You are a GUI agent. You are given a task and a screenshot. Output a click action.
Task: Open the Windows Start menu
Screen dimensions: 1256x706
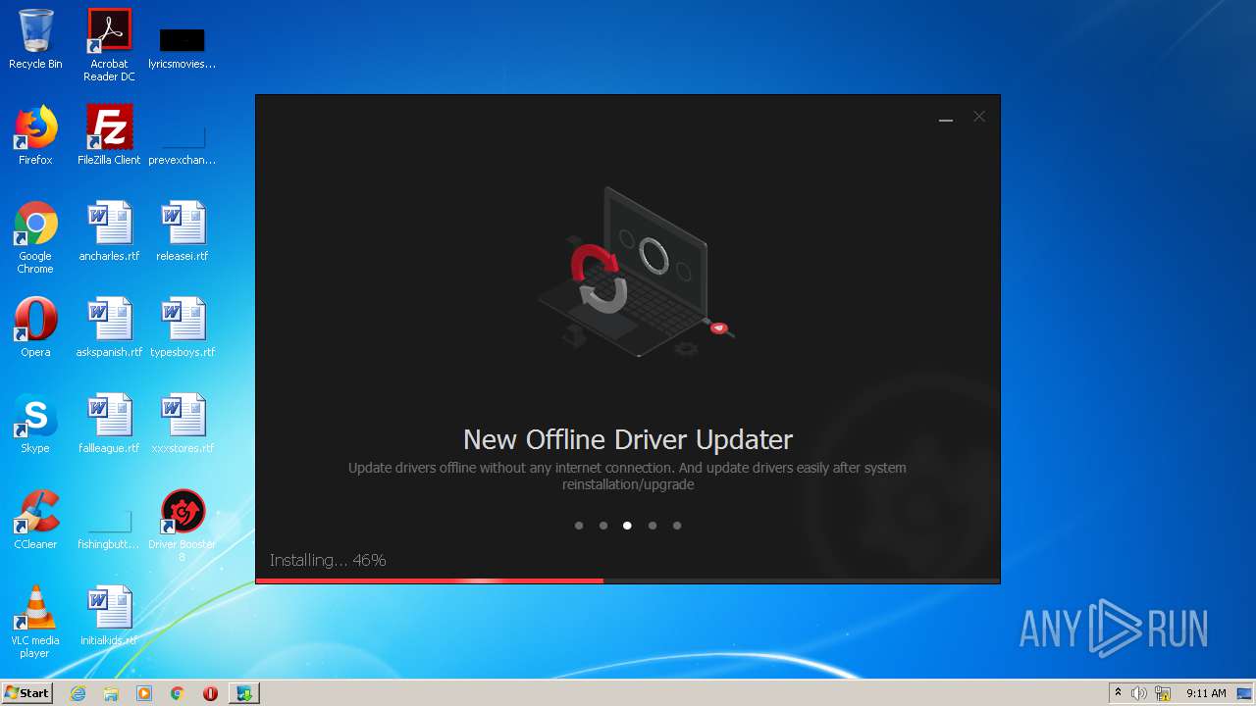27,693
